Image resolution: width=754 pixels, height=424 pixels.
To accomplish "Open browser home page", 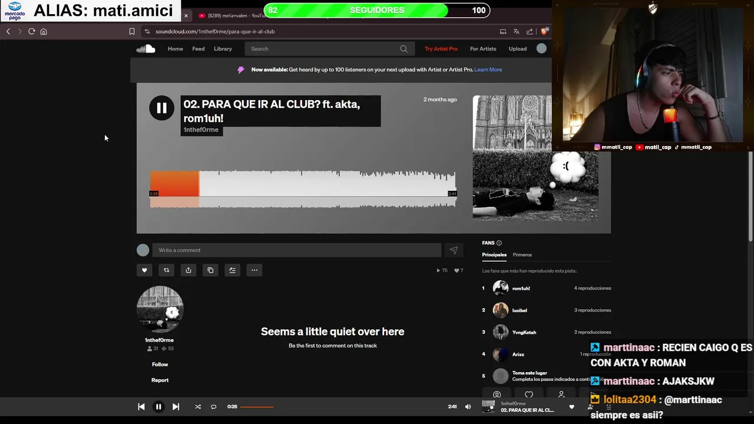I will pyautogui.click(x=44, y=31).
